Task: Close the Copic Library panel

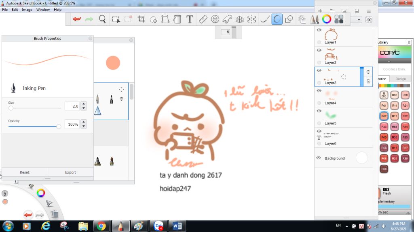Action: [x=409, y=42]
